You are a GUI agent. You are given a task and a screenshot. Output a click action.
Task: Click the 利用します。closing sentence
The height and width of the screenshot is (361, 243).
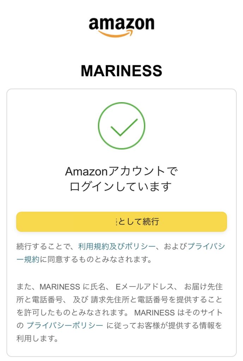click(x=37, y=338)
